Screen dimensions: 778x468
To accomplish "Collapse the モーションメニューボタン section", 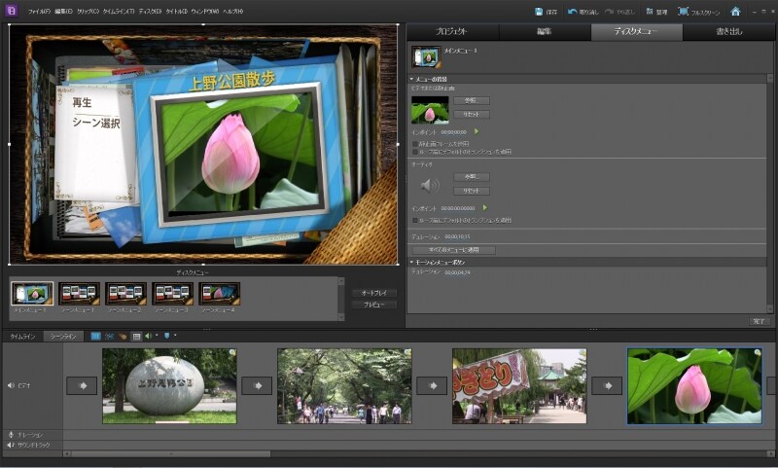I will coord(411,262).
